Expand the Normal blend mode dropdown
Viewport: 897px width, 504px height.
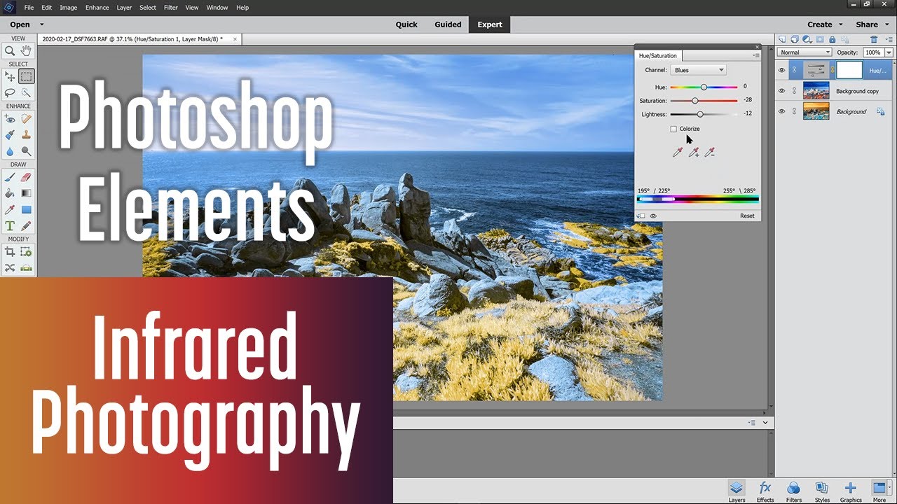tap(804, 52)
